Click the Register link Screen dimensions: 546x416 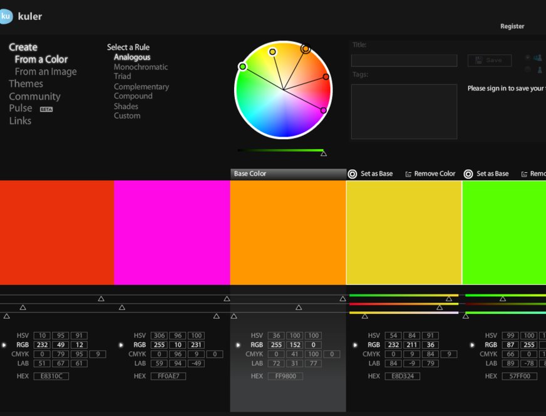coord(512,26)
